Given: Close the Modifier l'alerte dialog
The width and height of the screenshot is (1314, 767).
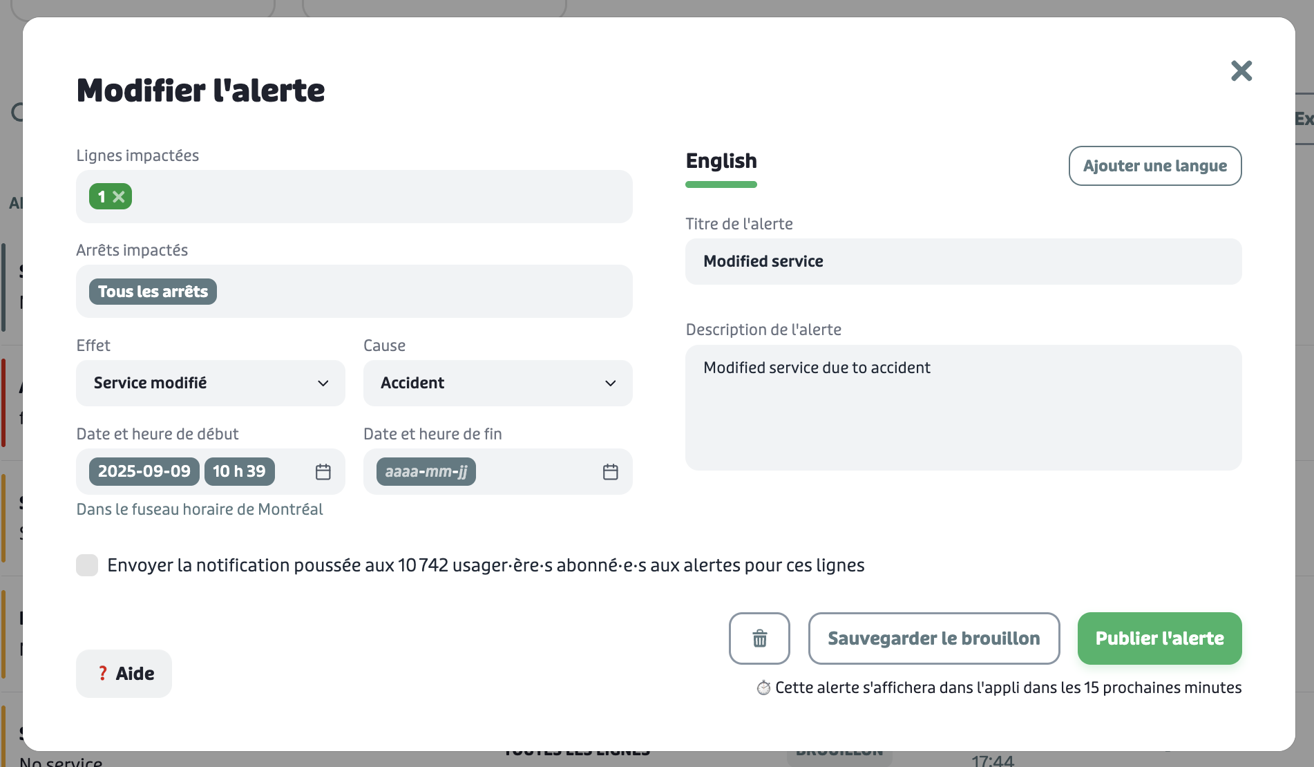Looking at the screenshot, I should pos(1241,70).
